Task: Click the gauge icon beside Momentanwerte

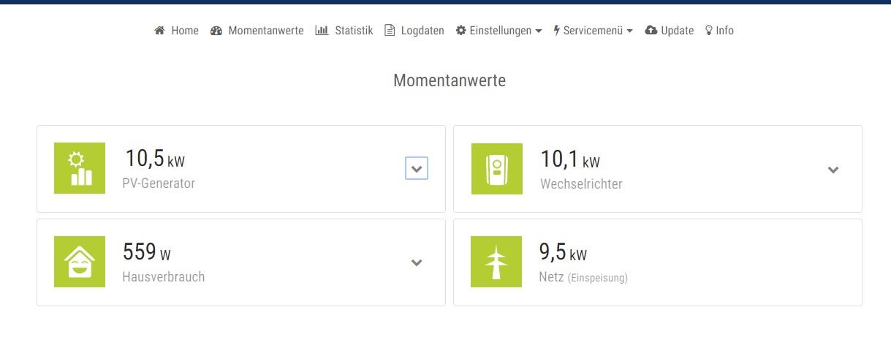Action: 216,31
